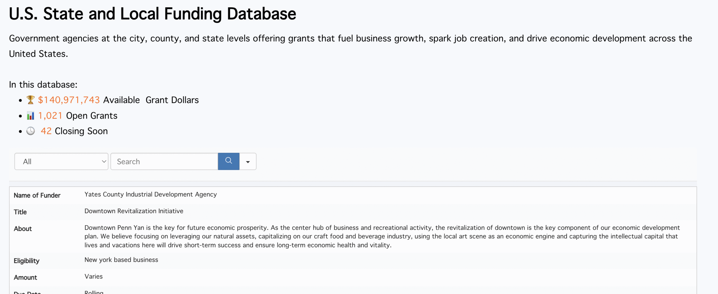Click the clock icon beside Closing Soon
The height and width of the screenshot is (294, 718).
tap(31, 131)
